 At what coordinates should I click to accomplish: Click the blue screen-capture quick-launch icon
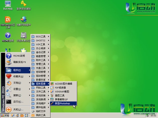click(26, 116)
